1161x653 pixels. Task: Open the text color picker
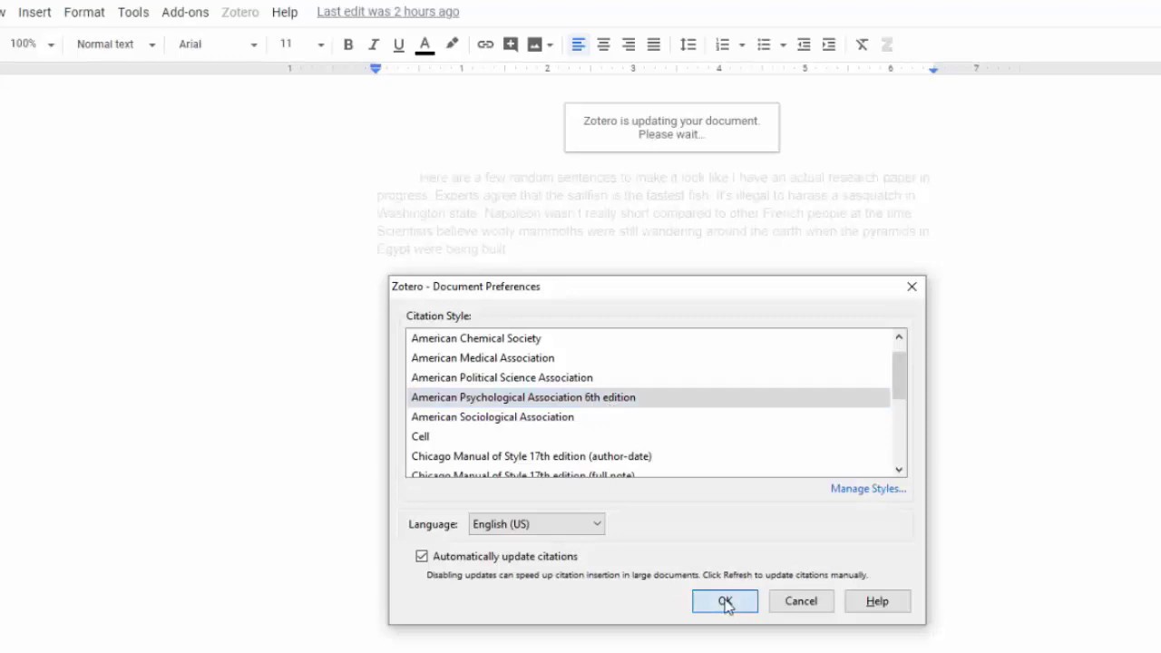pos(424,44)
